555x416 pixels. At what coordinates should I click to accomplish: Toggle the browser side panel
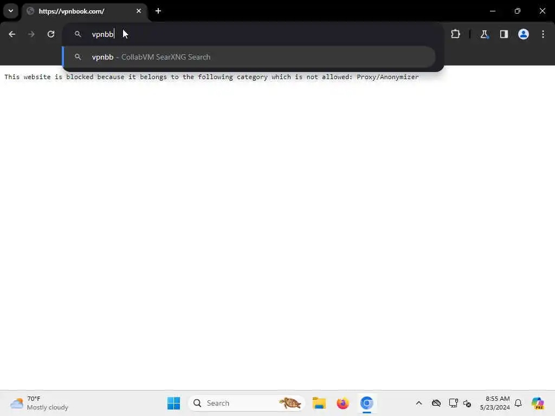[x=504, y=34]
